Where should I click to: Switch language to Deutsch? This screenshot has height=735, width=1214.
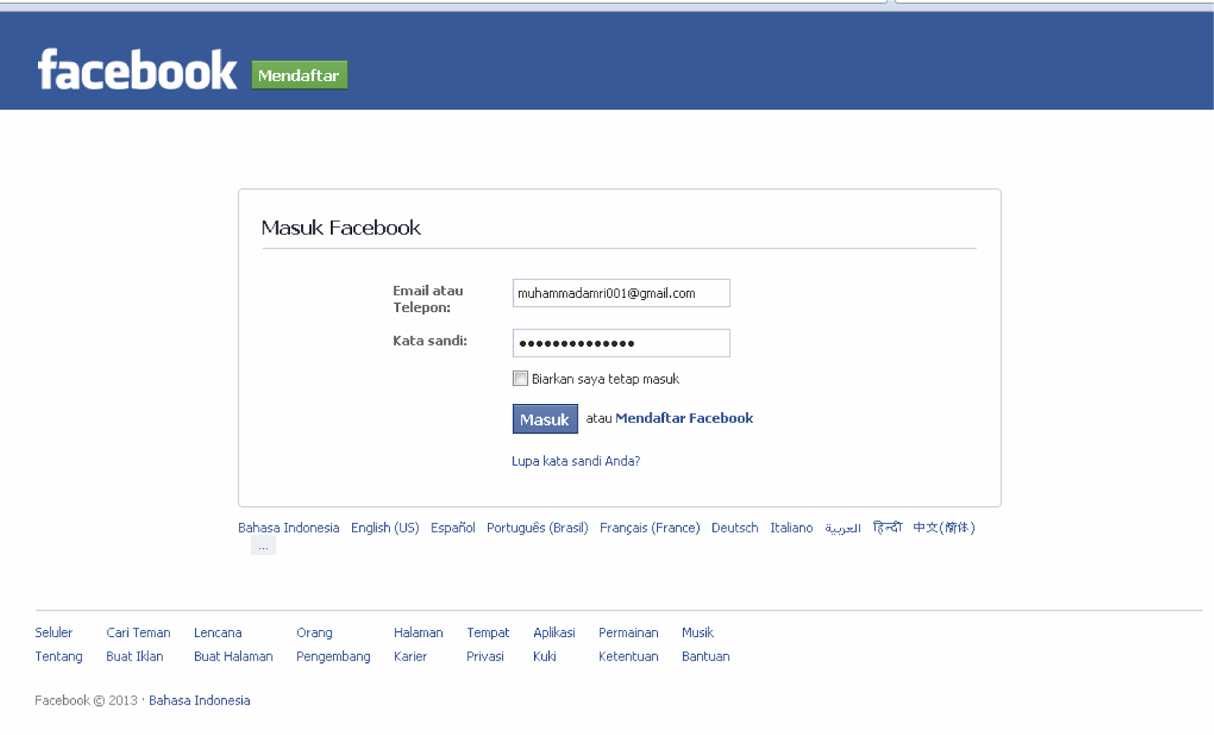(x=734, y=528)
